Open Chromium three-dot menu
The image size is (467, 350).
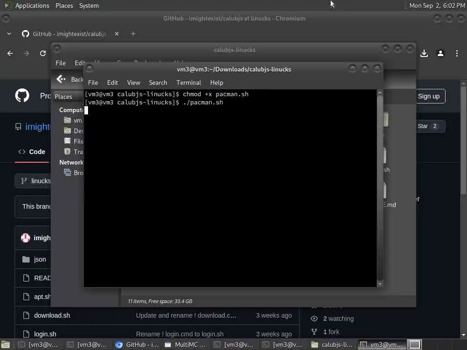tap(457, 53)
